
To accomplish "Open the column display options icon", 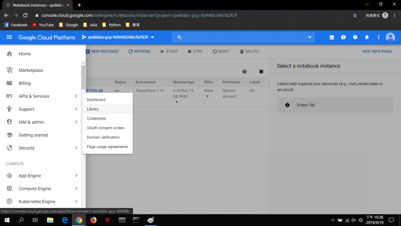I will (x=261, y=71).
